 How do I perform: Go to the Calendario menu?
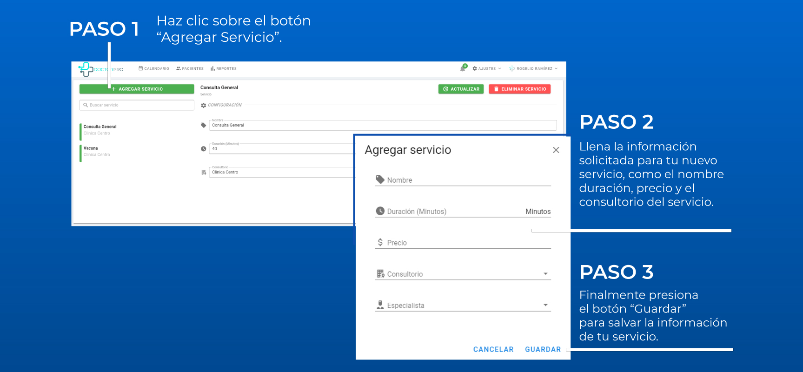tap(154, 68)
